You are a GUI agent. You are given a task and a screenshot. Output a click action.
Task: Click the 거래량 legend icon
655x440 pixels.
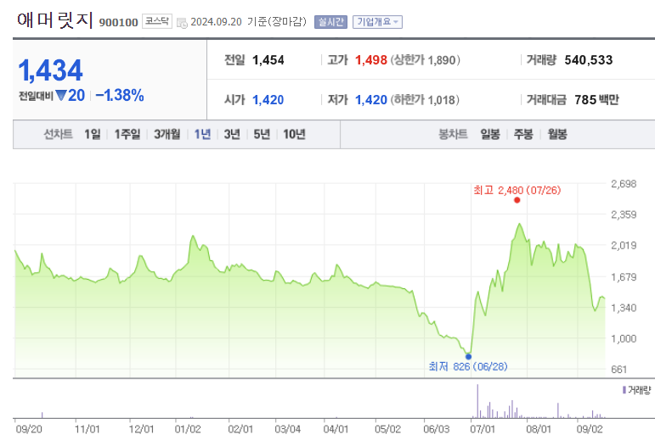tap(624, 390)
